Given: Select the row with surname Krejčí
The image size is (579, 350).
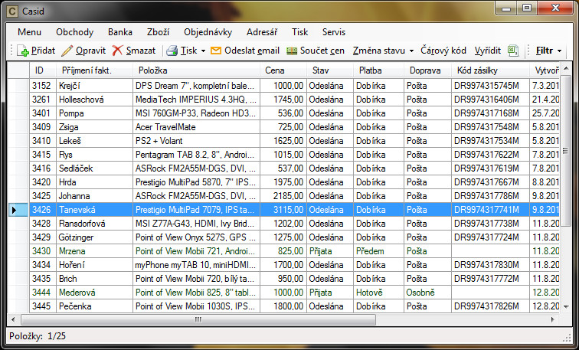Looking at the screenshot, I should 294,86.
